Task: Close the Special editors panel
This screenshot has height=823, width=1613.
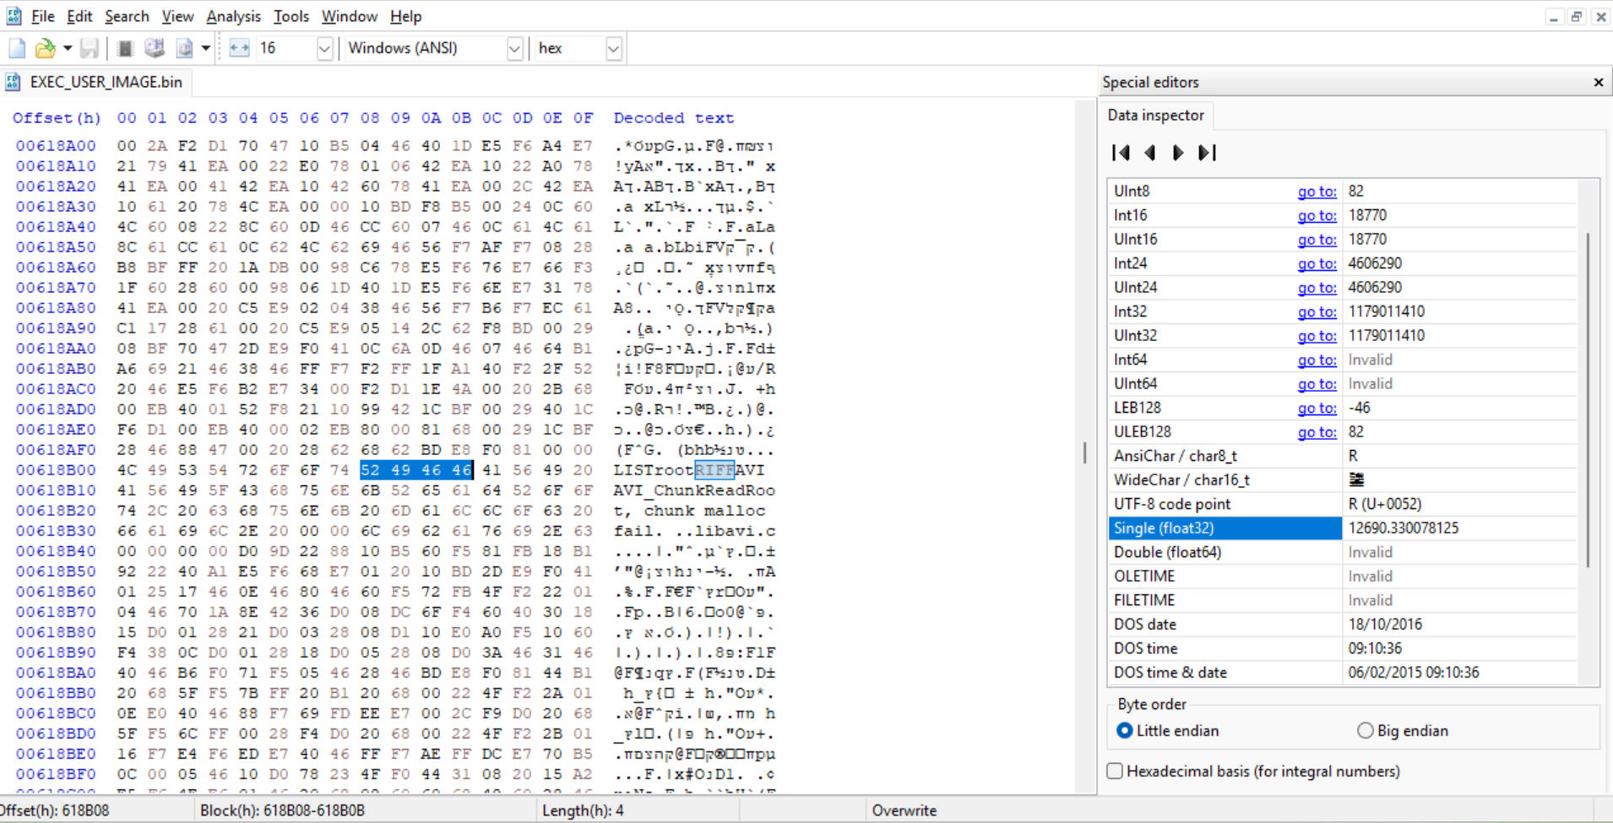Action: (x=1598, y=82)
